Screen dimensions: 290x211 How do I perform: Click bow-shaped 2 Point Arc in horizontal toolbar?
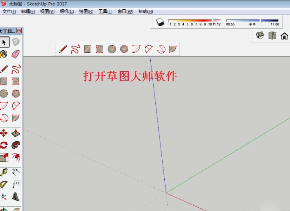[136, 49]
